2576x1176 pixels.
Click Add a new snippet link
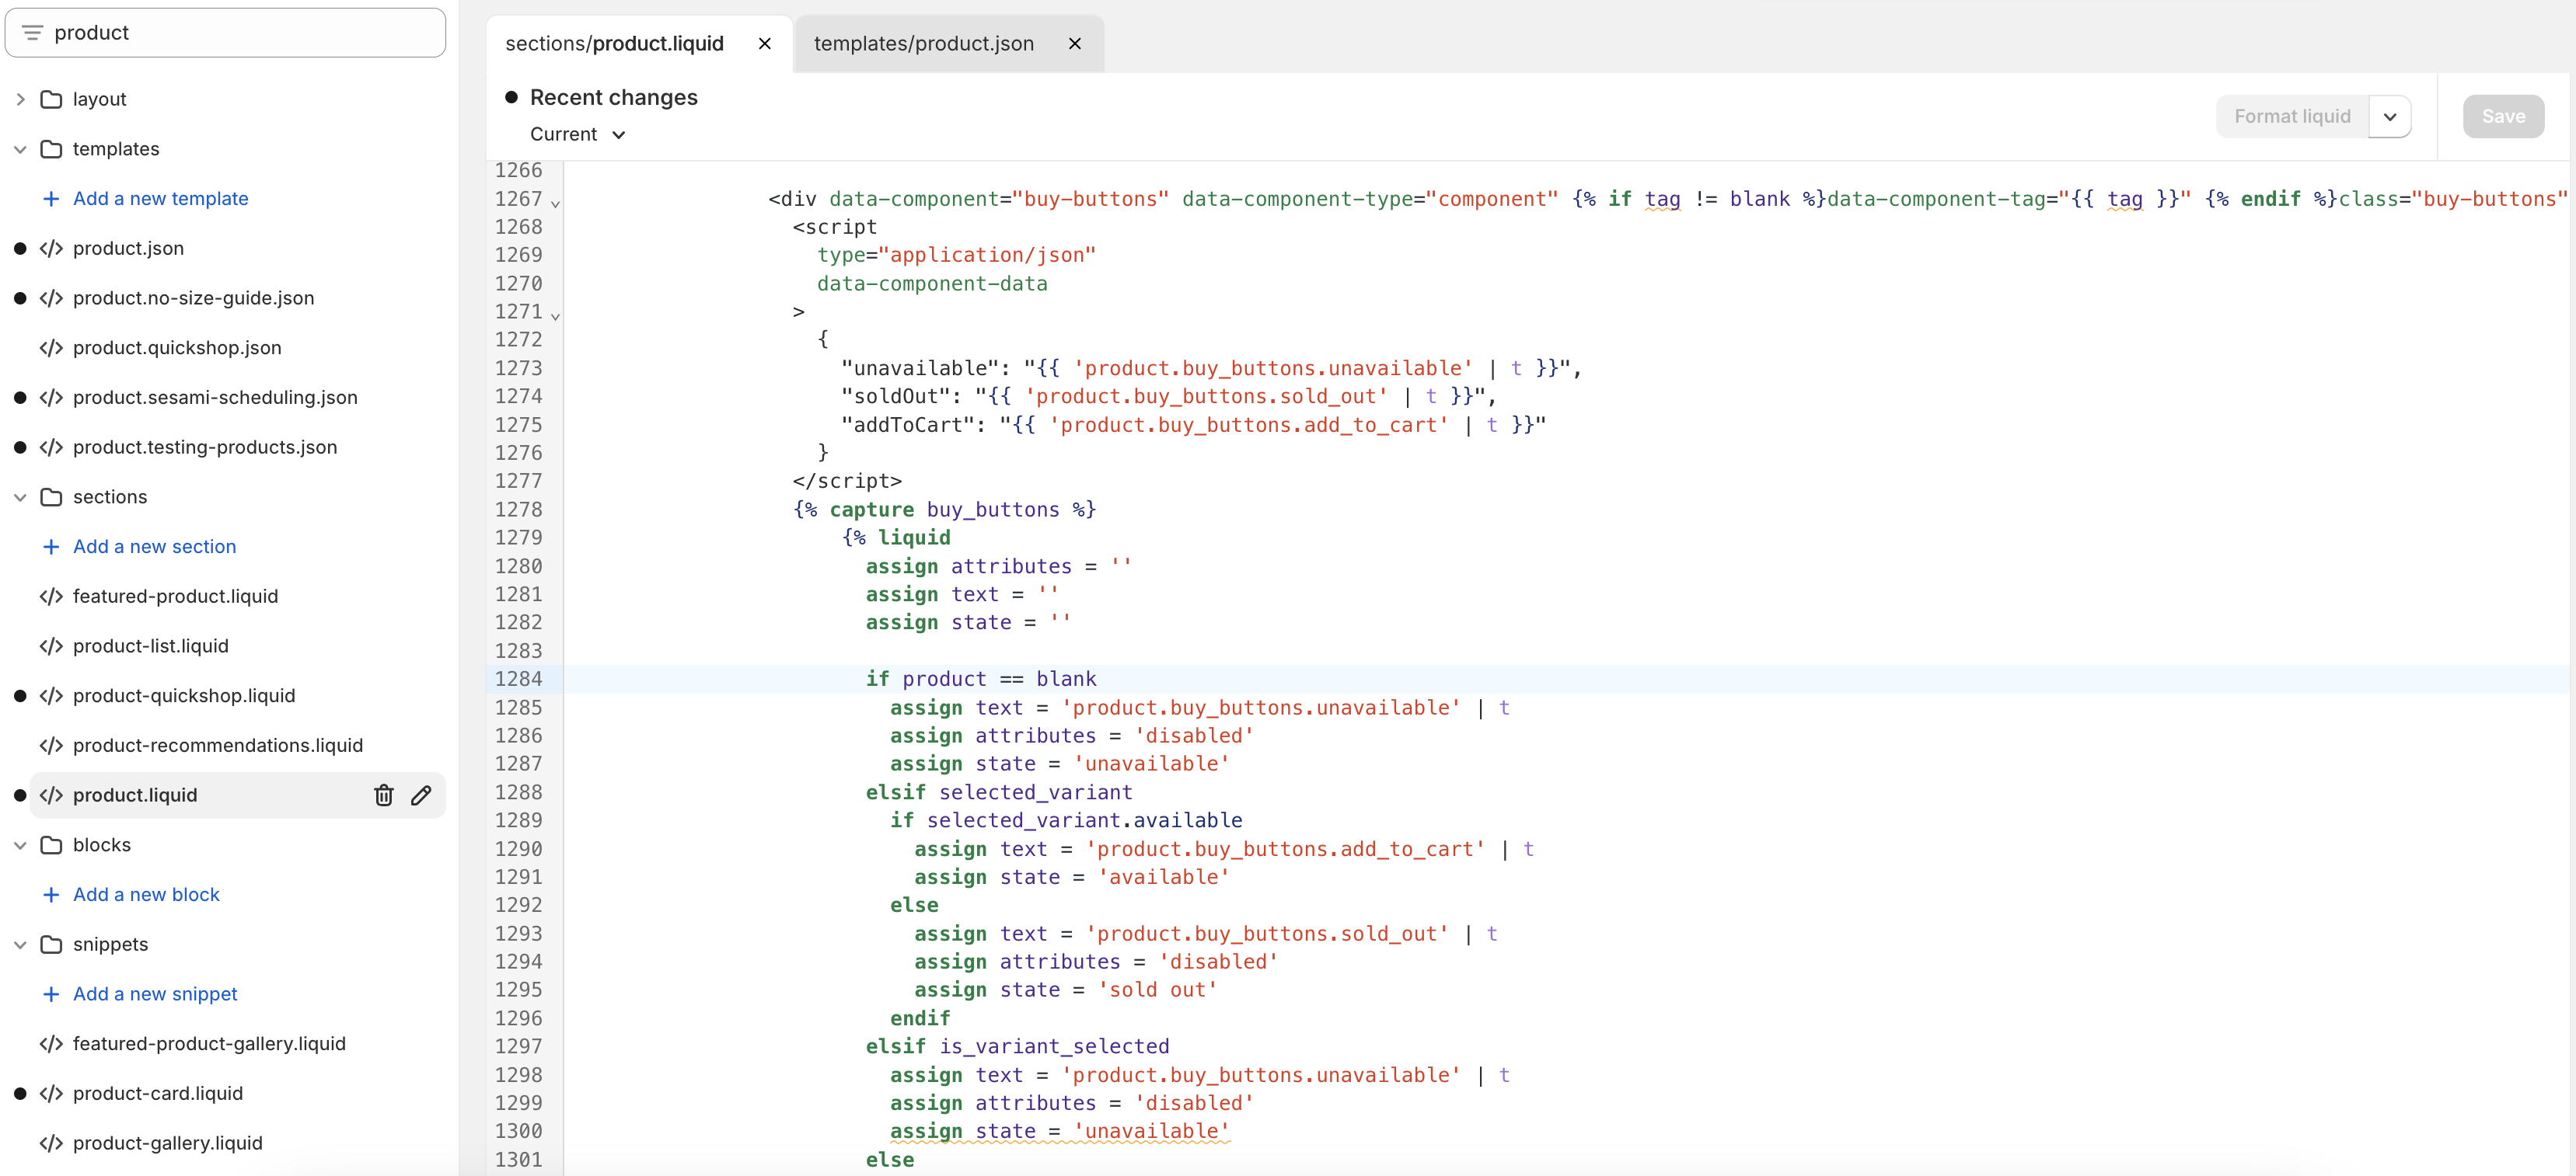pyautogui.click(x=155, y=994)
